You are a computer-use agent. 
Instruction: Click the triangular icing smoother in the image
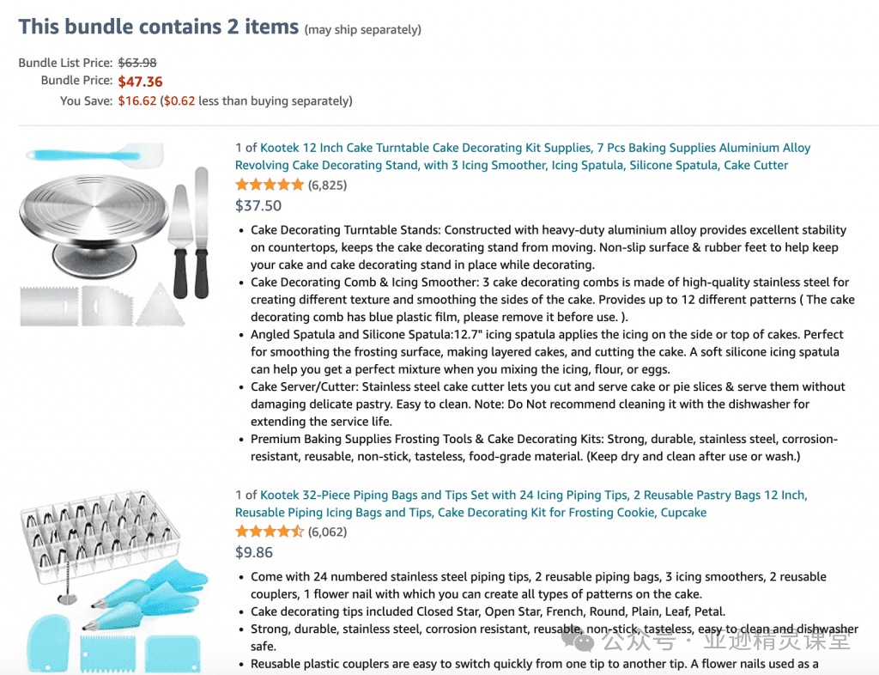[x=160, y=304]
